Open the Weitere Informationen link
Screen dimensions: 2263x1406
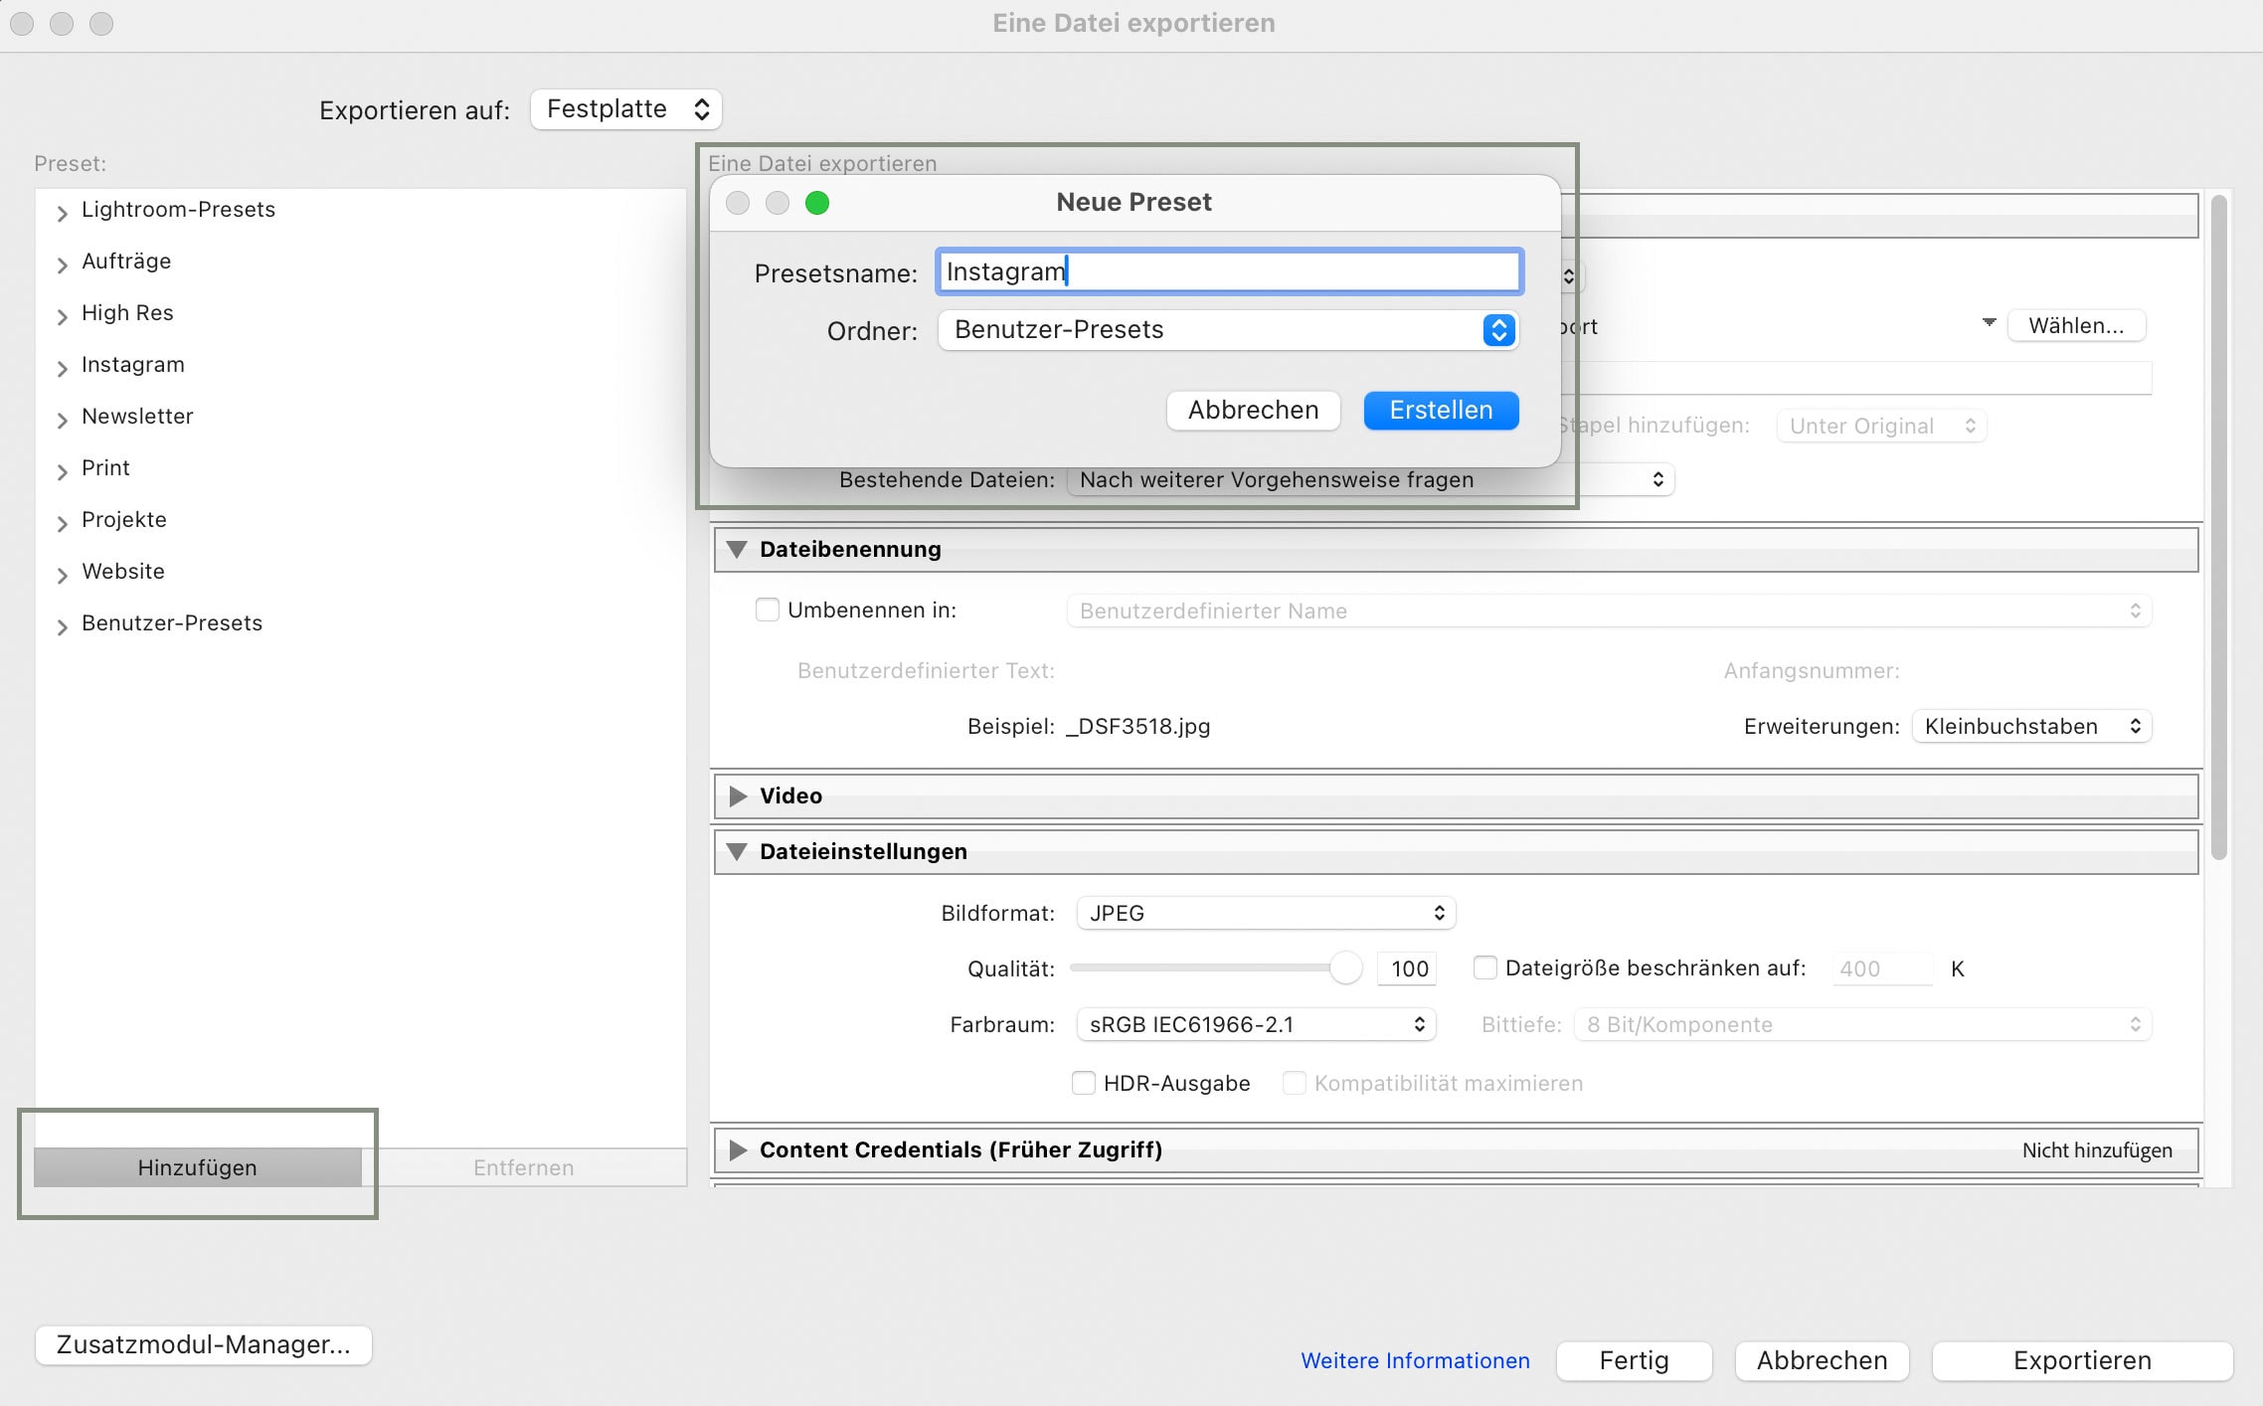(1415, 1360)
